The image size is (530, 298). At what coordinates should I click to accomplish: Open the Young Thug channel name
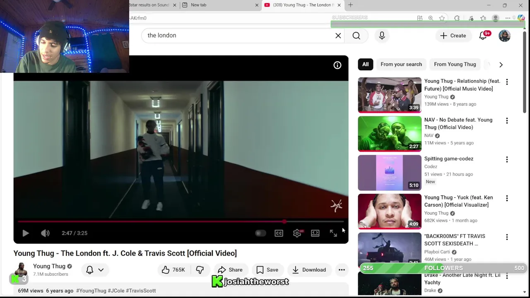(x=49, y=266)
